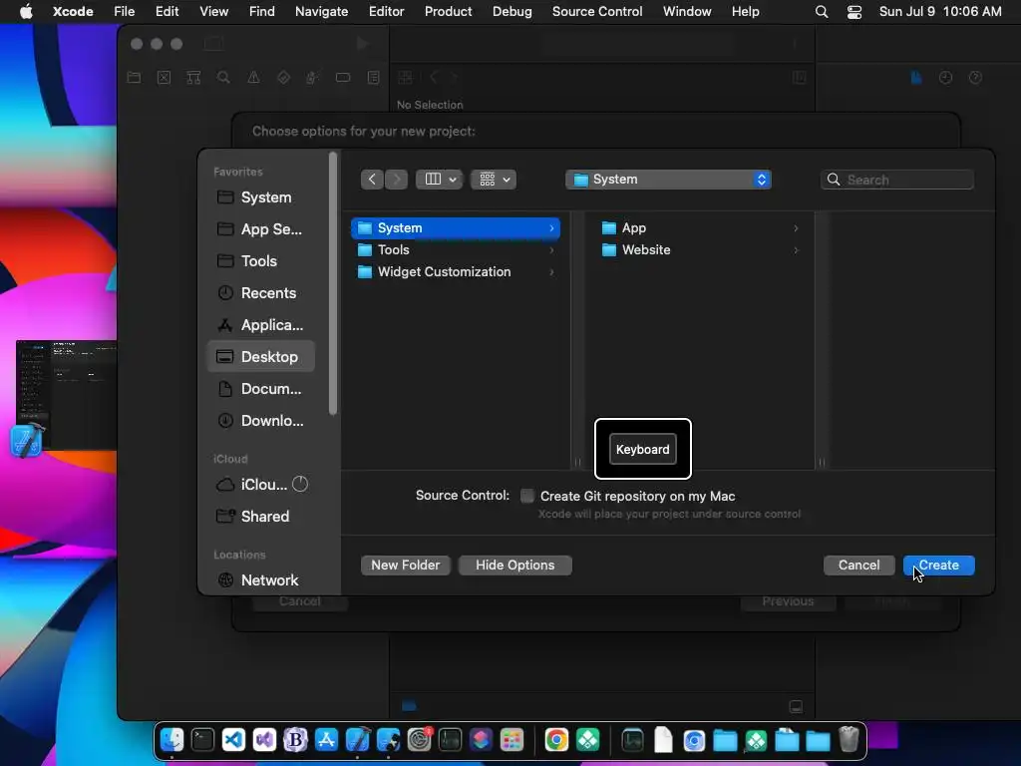1021x766 pixels.
Task: Click Cancel in the save dialog
Action: tap(858, 565)
